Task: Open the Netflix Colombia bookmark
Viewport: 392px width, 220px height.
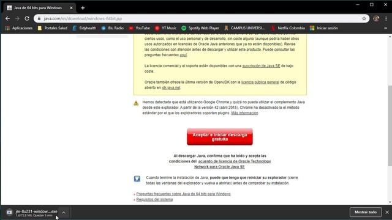Action: pyautogui.click(x=288, y=28)
